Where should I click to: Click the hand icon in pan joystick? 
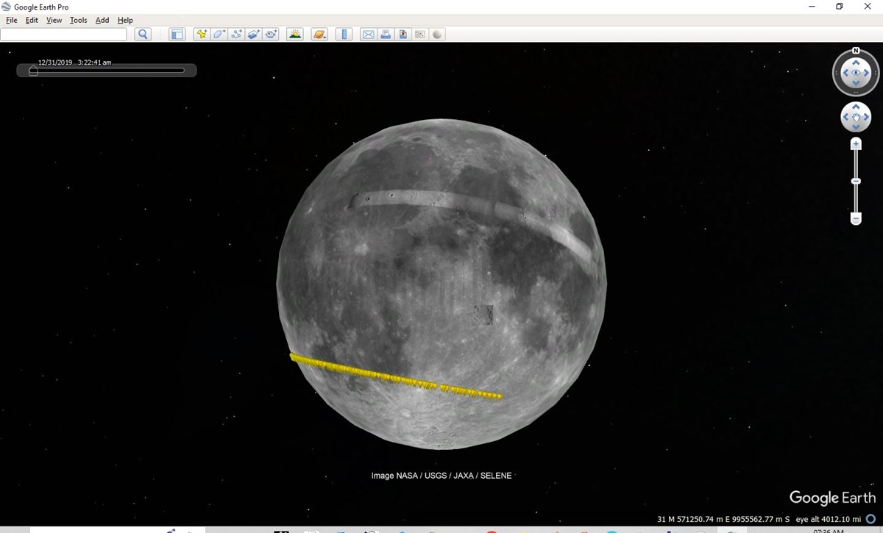(856, 118)
